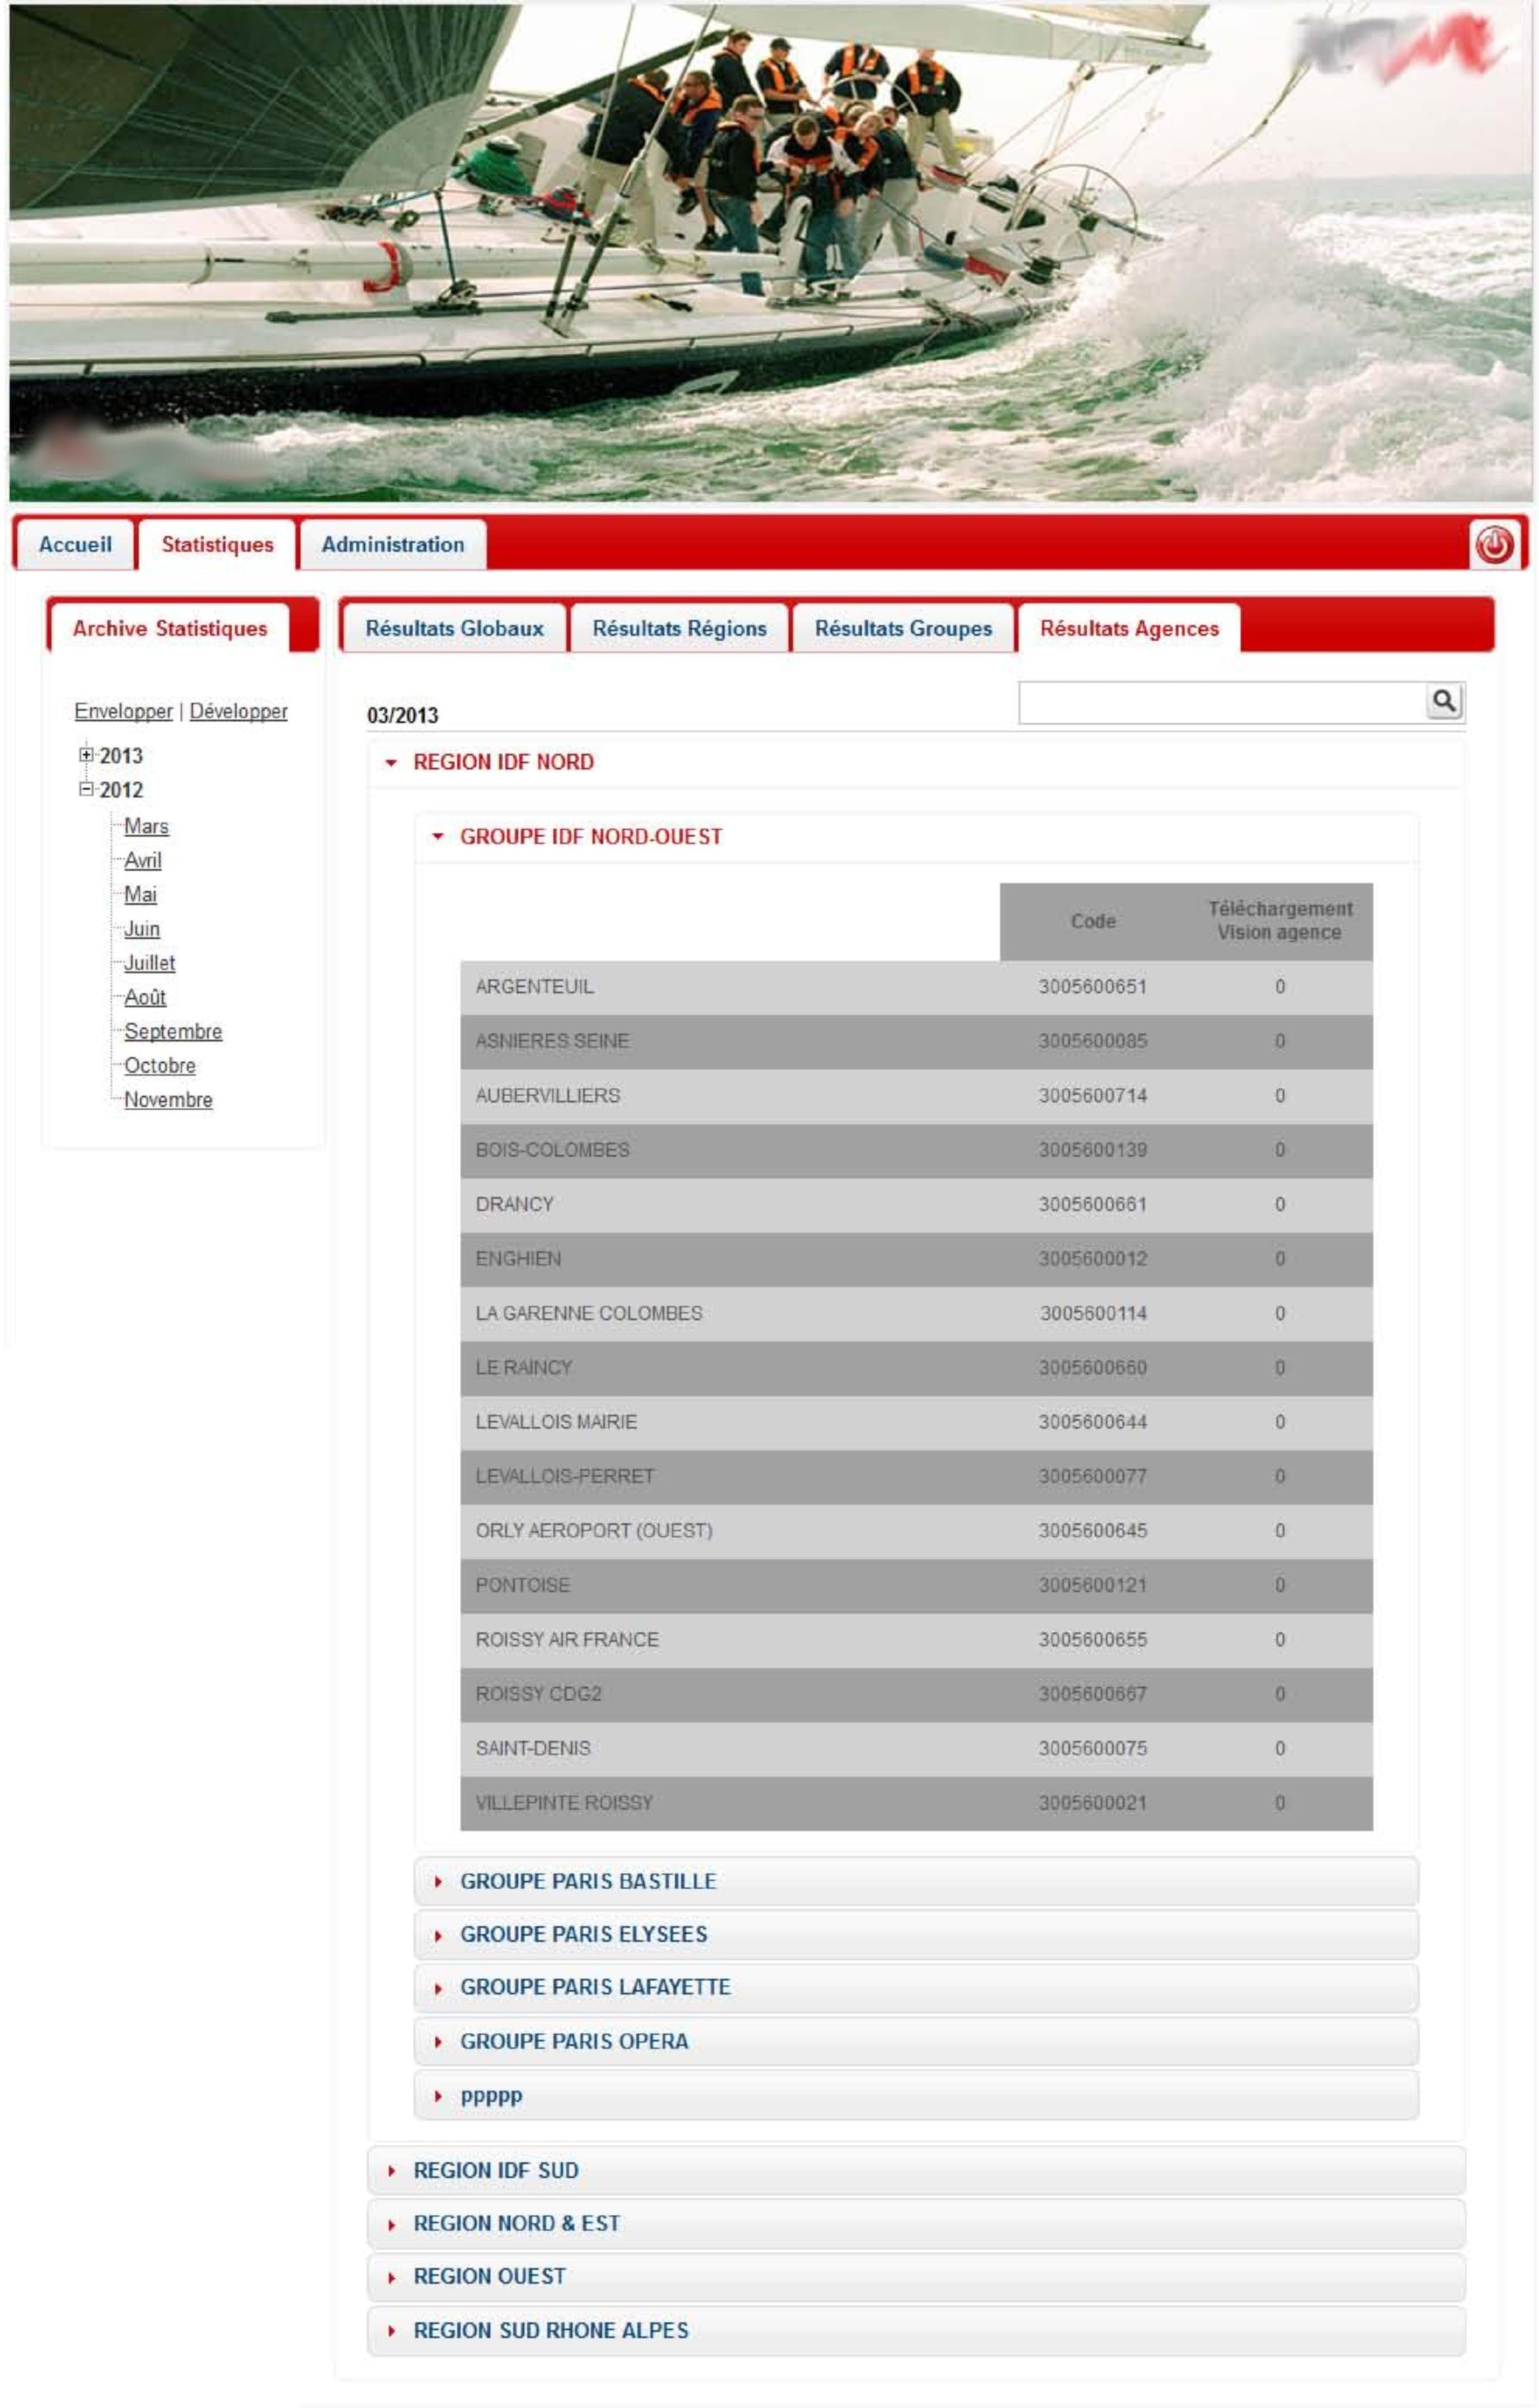Image resolution: width=1539 pixels, height=2408 pixels.
Task: Click ARGENTEUIL agency name
Action: (534, 987)
